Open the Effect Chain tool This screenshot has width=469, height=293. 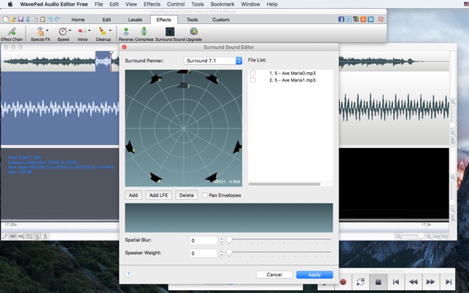coord(12,33)
